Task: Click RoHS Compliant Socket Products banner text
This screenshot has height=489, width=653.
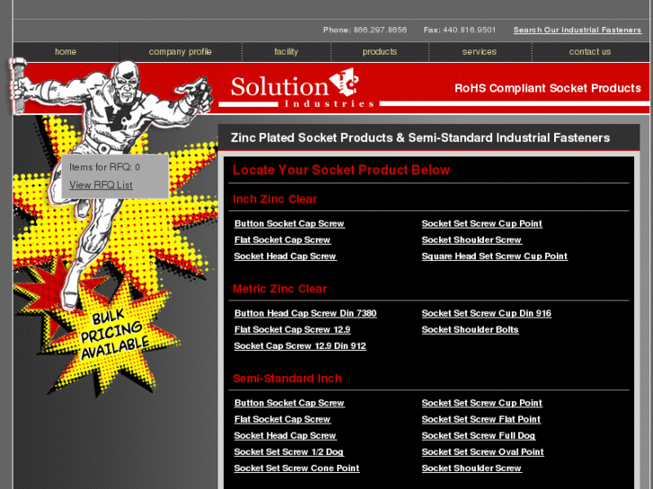Action: pos(548,88)
